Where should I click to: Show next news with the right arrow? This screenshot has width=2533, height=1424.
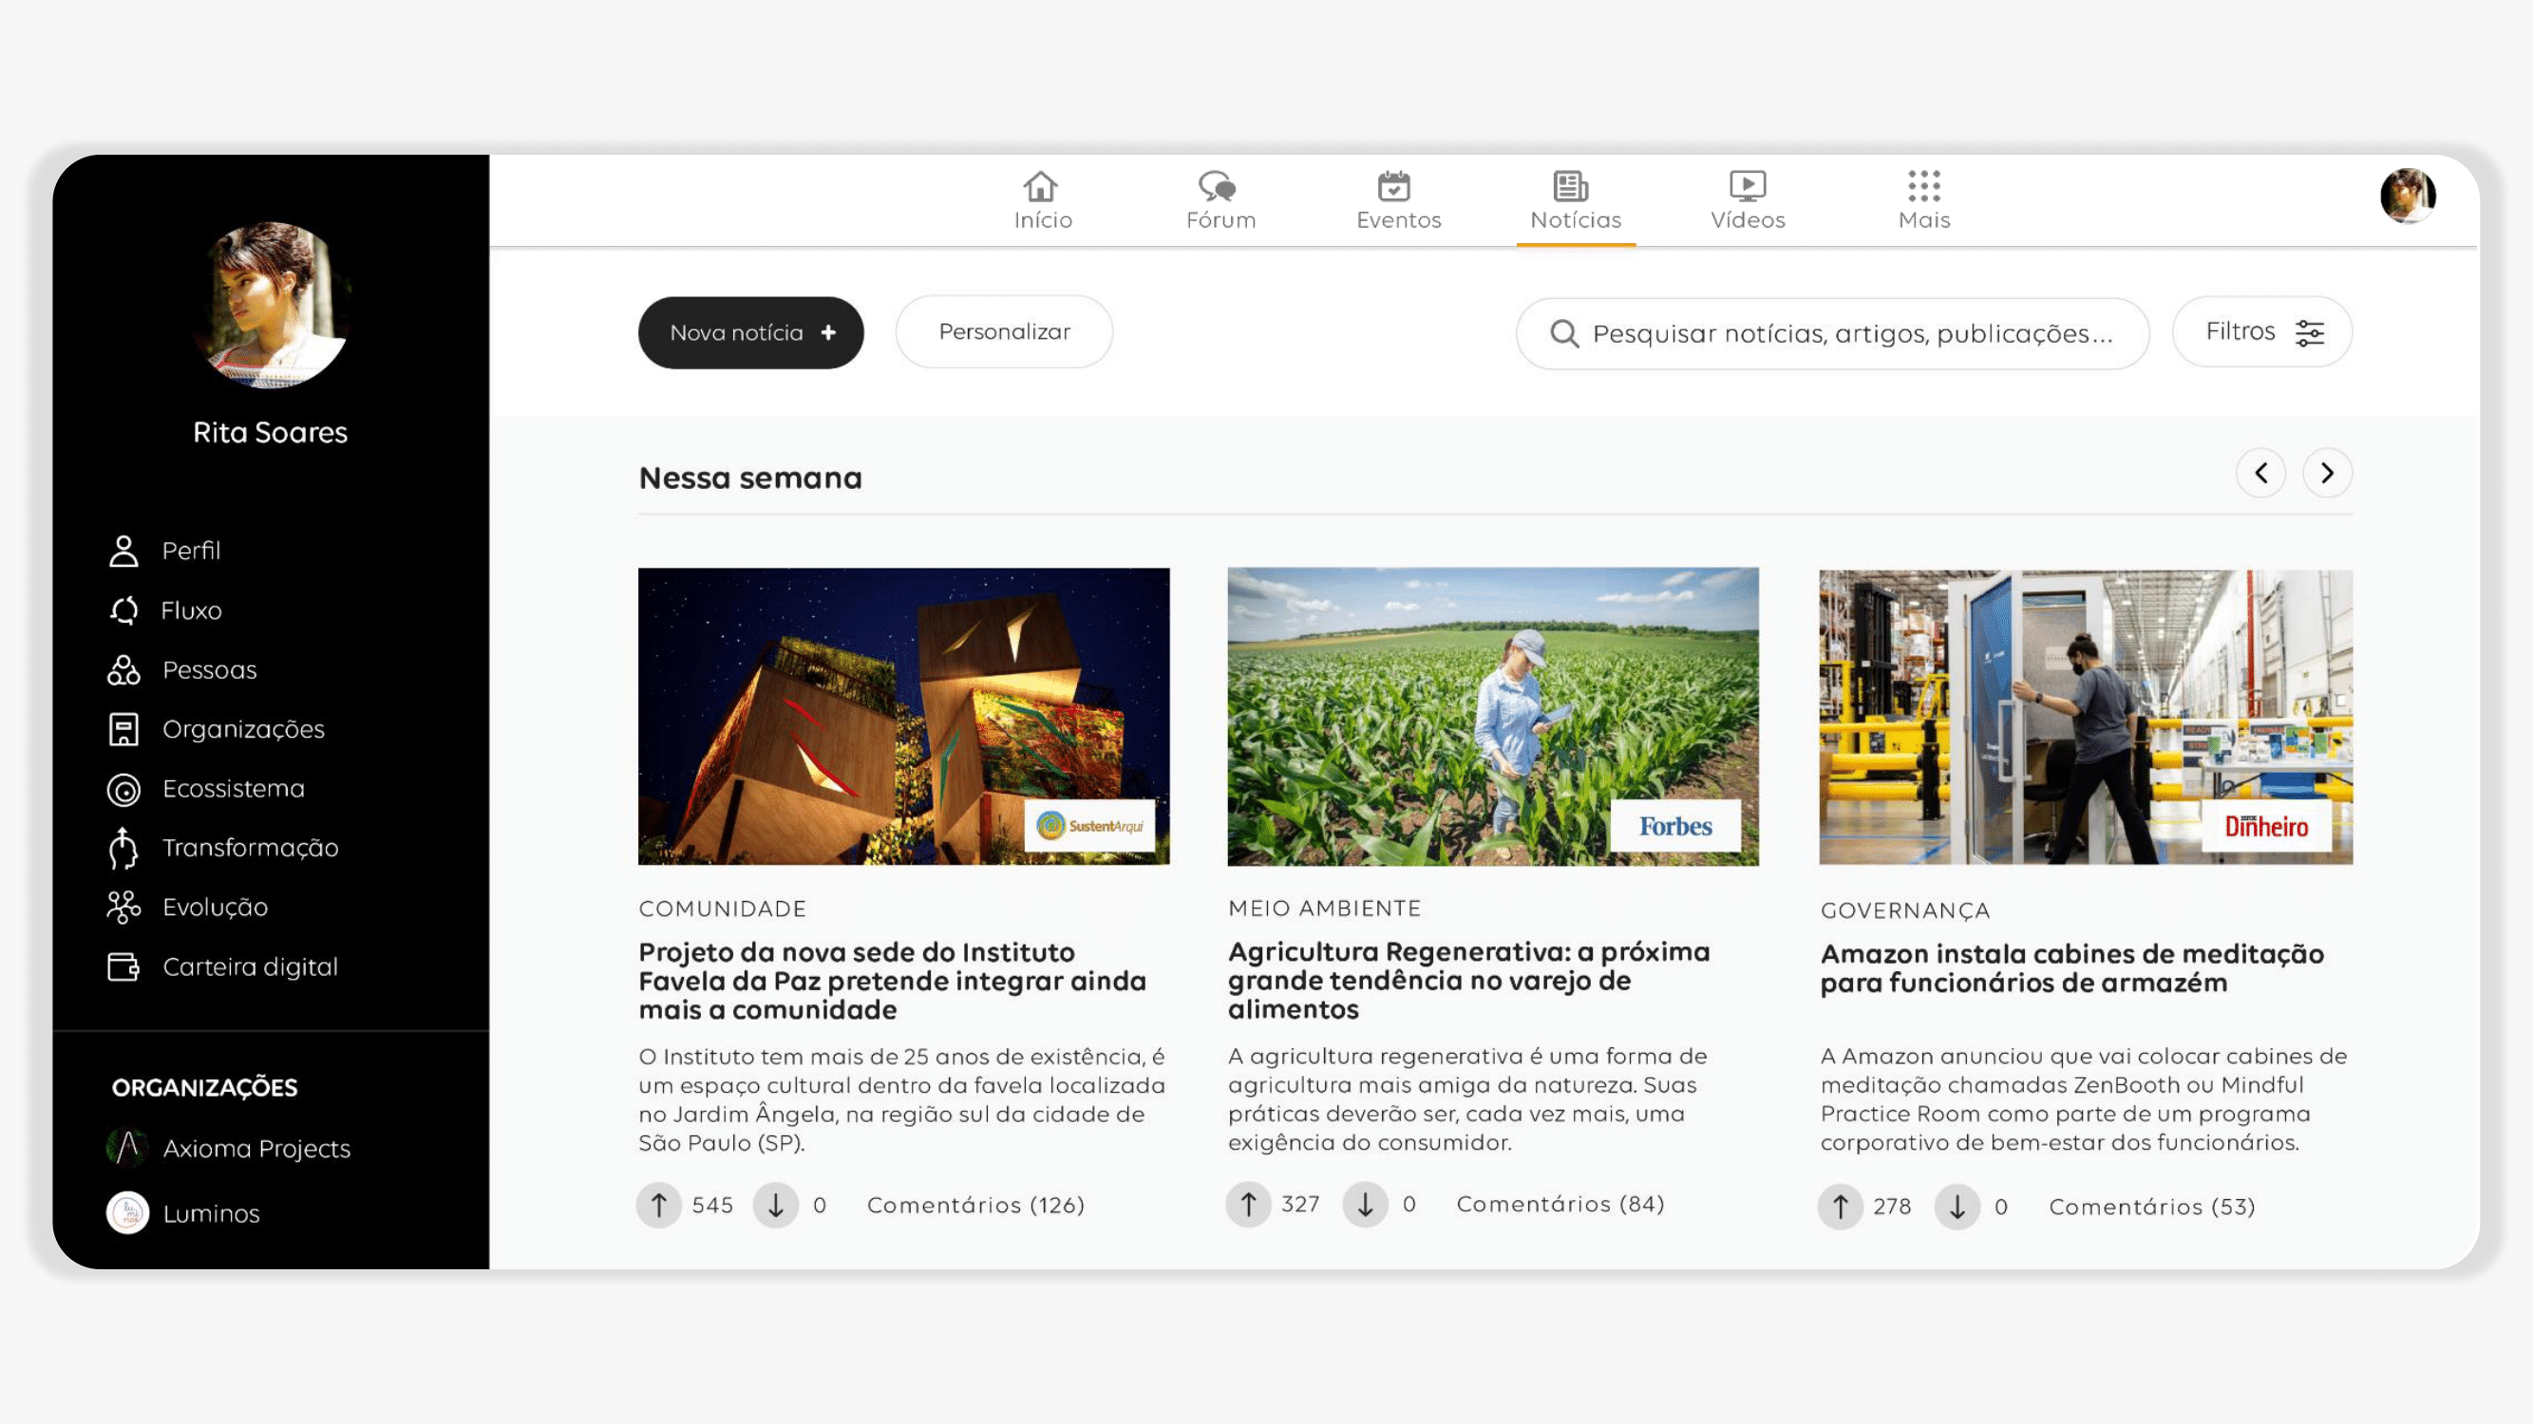coord(2327,474)
